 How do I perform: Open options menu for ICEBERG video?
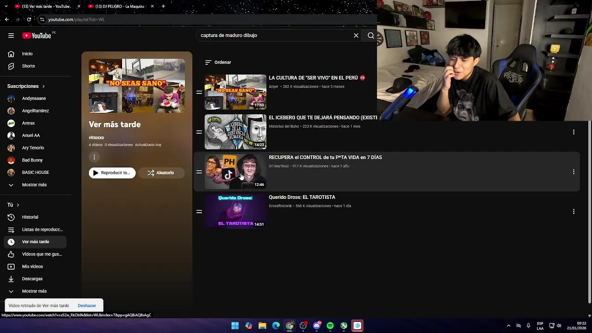tap(573, 132)
